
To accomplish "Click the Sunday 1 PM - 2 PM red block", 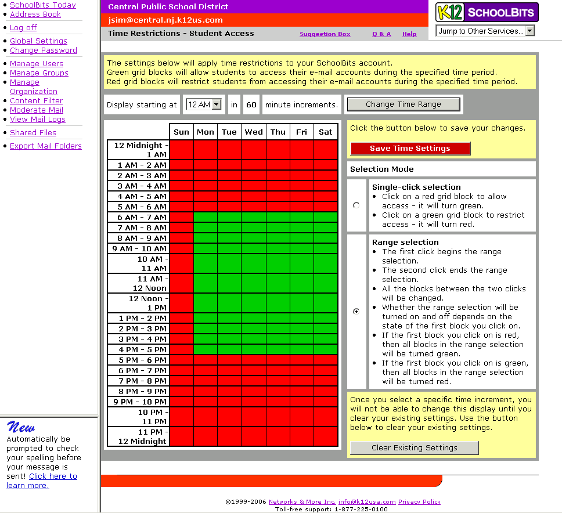I will [x=181, y=318].
